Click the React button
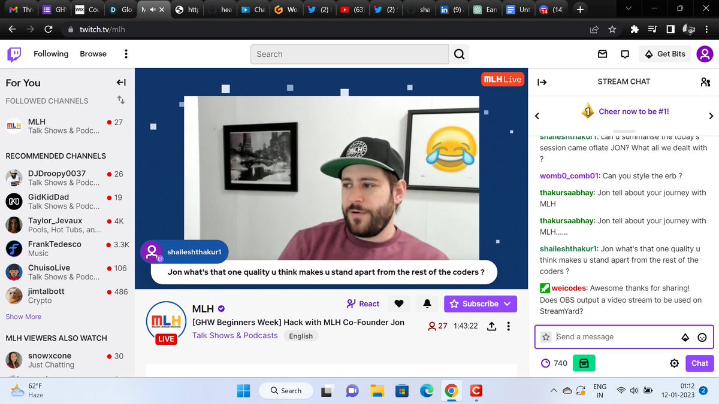This screenshot has width=719, height=404. coord(363,303)
